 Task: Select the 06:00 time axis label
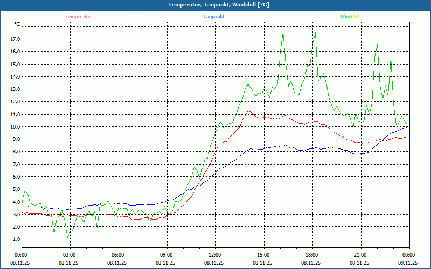118,255
